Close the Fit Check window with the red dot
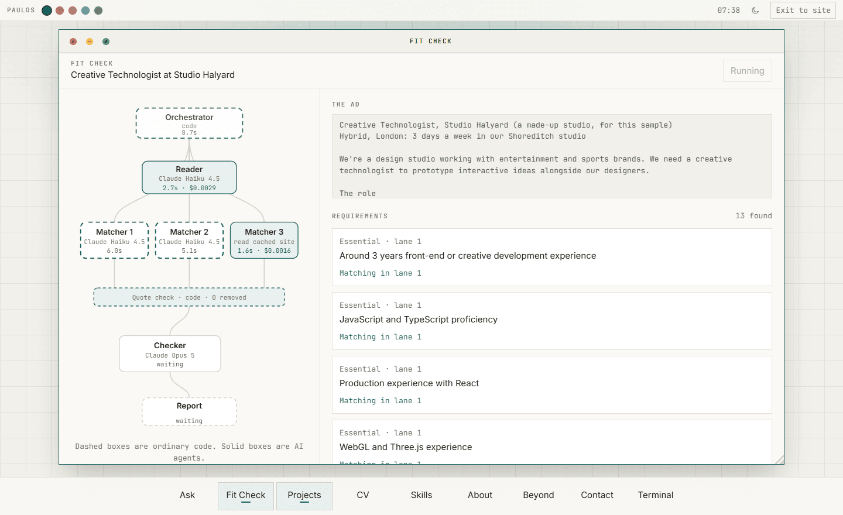843x515 pixels. [x=73, y=42]
